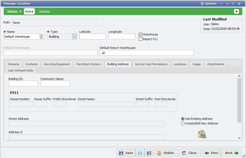Image resolution: width=246 pixels, height=158 pixels.
Task: Open the Options menu in title bar
Action: tap(209, 4)
